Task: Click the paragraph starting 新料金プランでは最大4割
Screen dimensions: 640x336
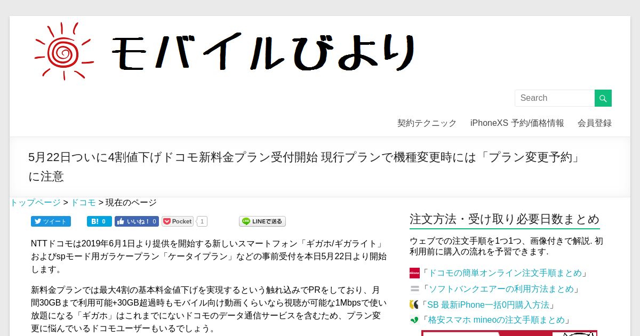Action: point(209,309)
